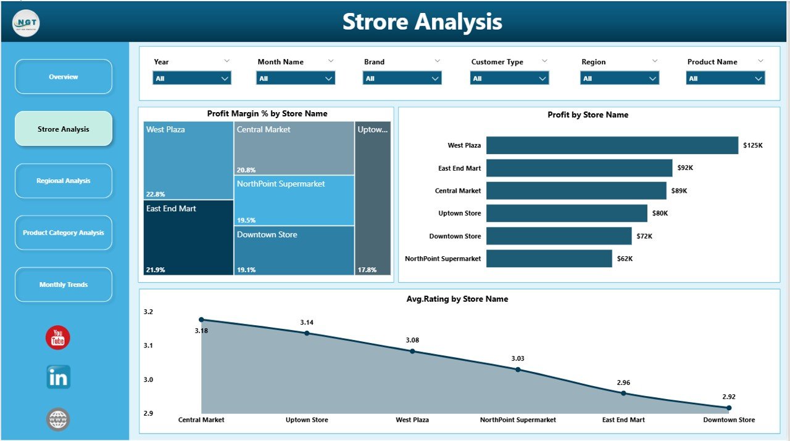Click the Central Market rating data point
This screenshot has height=441, width=790.
point(201,320)
